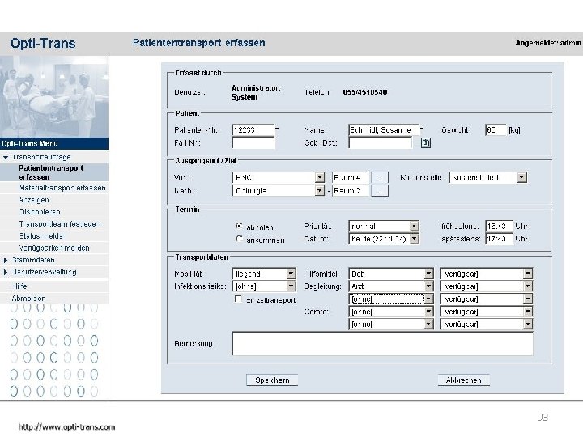Select the abholen radio button
The image size is (583, 437).
click(x=239, y=226)
